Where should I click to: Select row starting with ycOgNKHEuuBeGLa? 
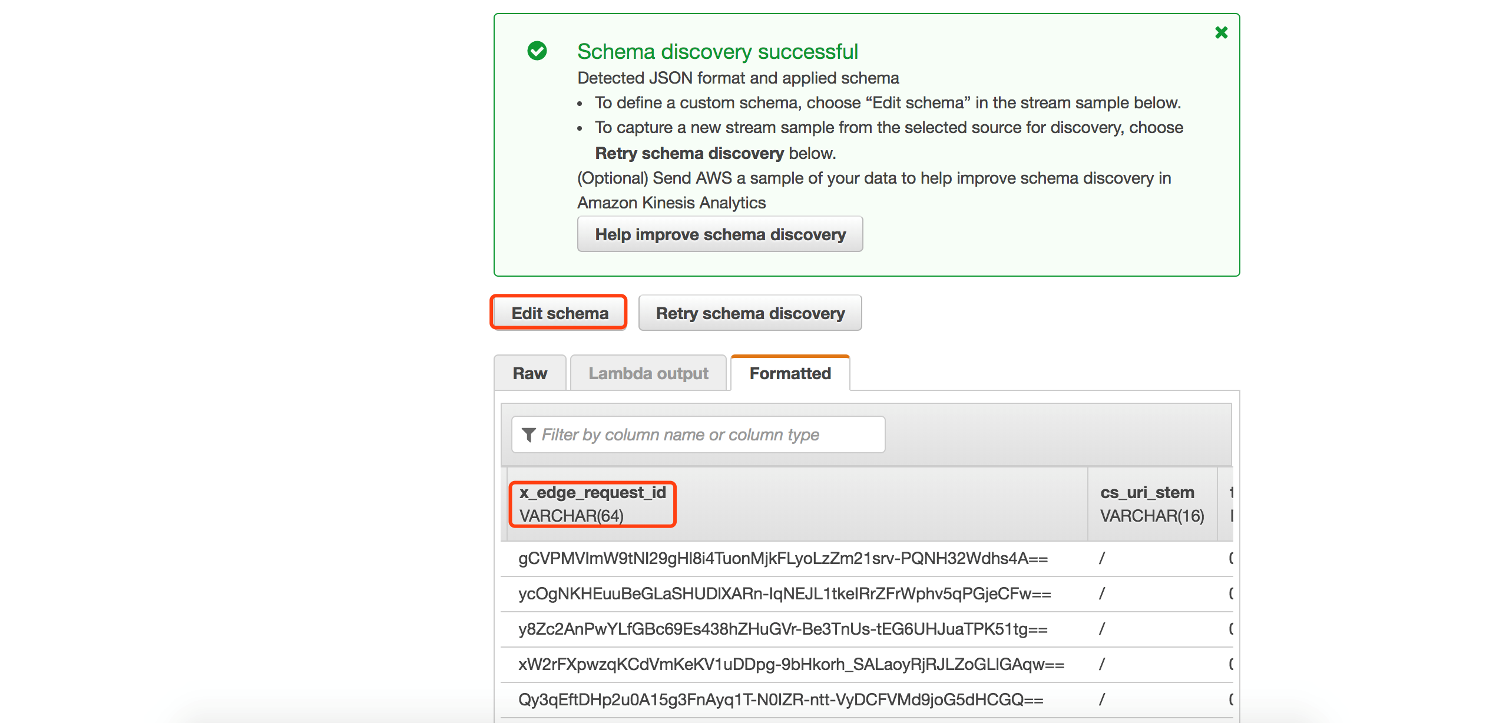pos(784,593)
